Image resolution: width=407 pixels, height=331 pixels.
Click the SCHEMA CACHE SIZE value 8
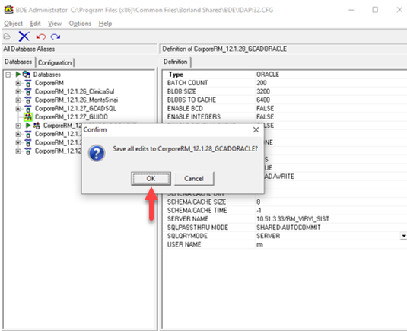[258, 202]
